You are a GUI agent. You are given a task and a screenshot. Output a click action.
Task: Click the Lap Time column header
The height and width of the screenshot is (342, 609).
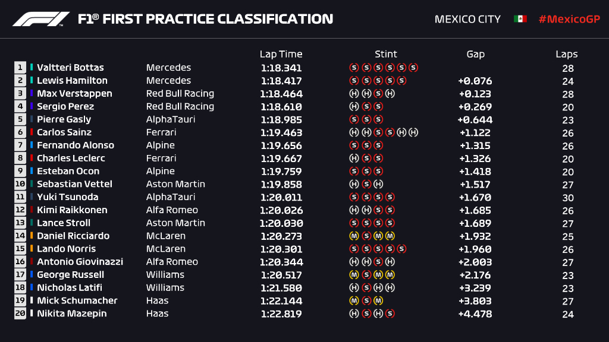tap(281, 54)
